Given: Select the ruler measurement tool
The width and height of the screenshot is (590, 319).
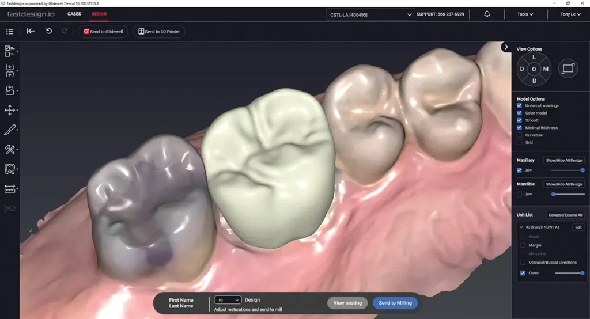Looking at the screenshot, I should (x=10, y=188).
